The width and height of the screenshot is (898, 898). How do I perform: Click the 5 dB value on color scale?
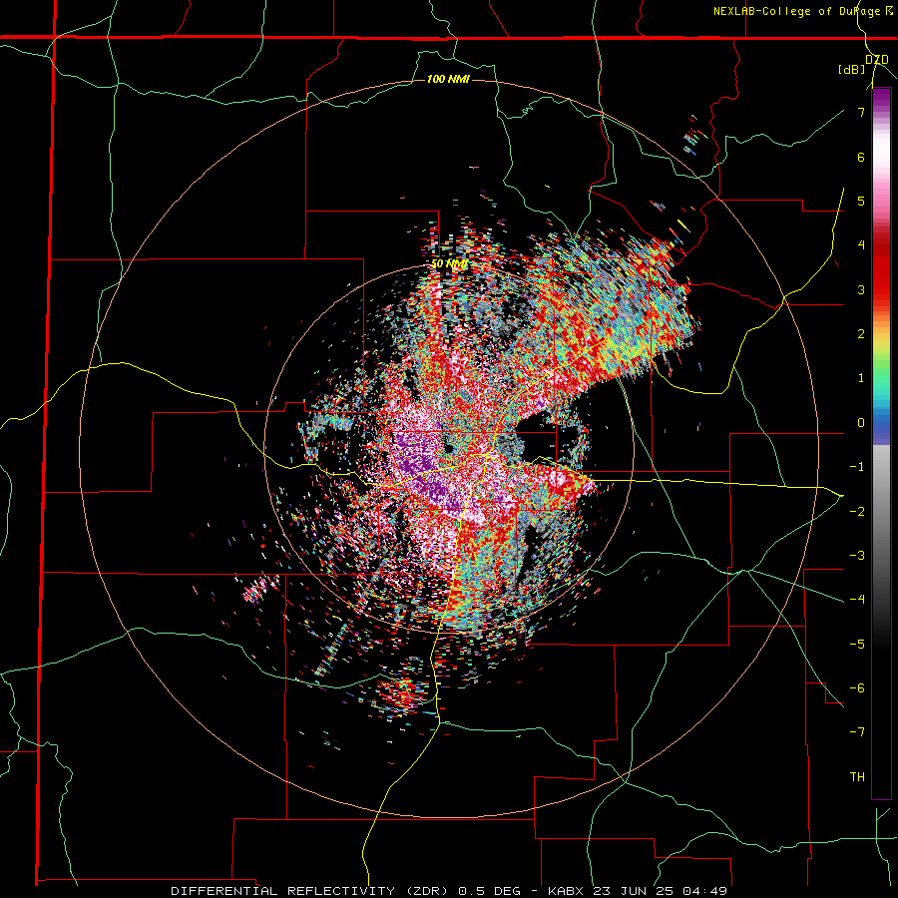click(x=861, y=201)
